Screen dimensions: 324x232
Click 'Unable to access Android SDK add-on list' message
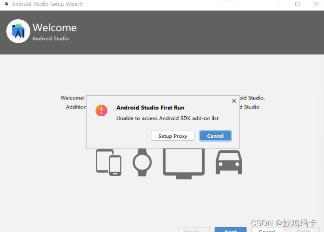[x=168, y=118]
